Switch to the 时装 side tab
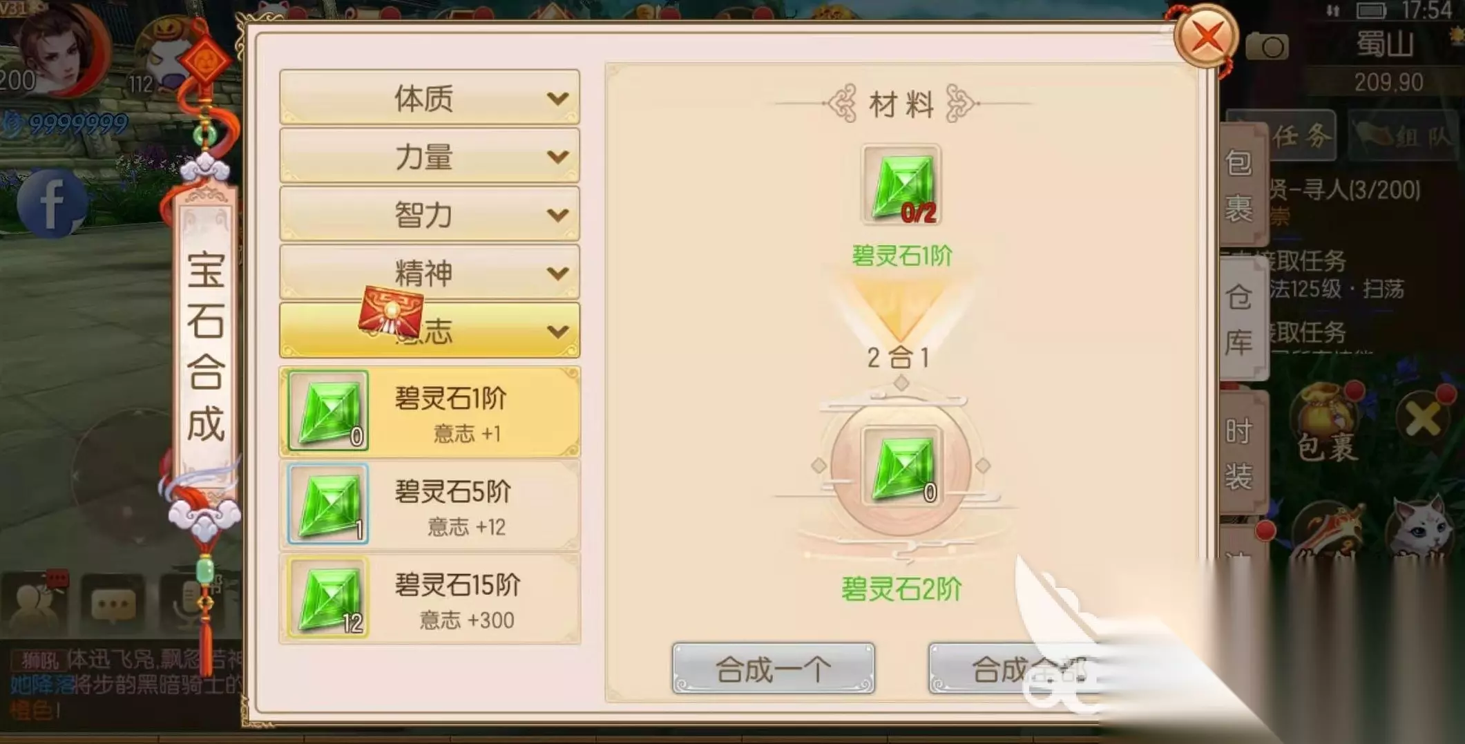 pos(1241,453)
